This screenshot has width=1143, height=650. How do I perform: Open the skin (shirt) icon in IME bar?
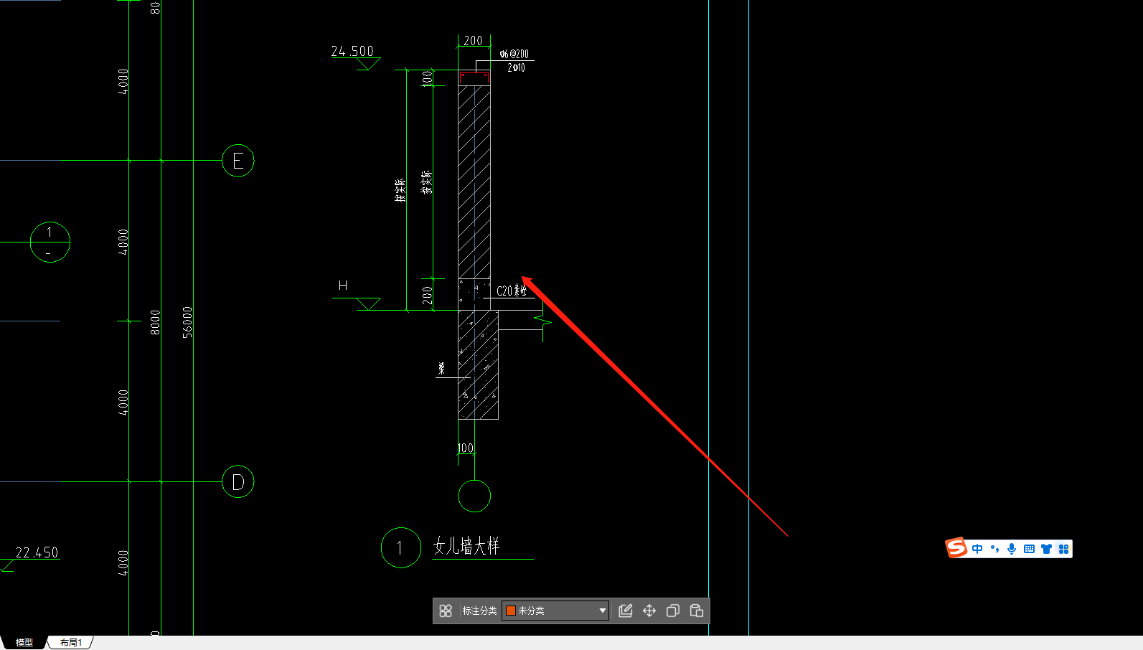click(x=1046, y=549)
